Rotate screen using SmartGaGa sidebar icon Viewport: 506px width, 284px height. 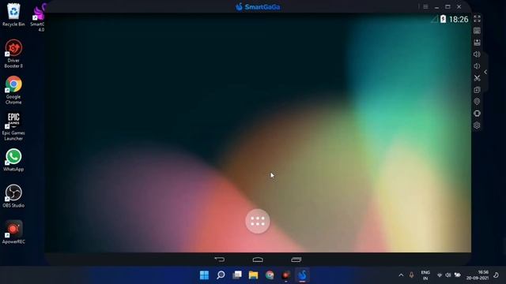(477, 114)
